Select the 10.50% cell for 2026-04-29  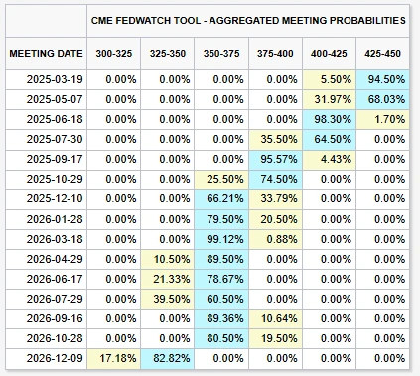(x=168, y=259)
